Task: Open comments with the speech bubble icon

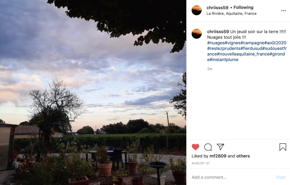Action: point(208,147)
